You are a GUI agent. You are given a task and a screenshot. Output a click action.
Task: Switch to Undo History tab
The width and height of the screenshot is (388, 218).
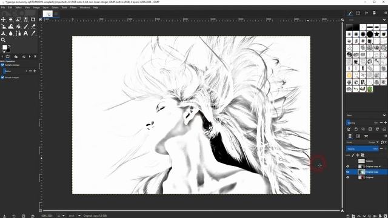24,56
